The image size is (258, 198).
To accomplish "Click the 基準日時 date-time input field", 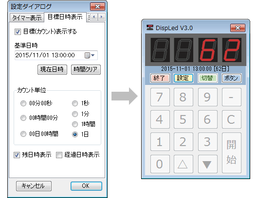I will tap(56, 55).
